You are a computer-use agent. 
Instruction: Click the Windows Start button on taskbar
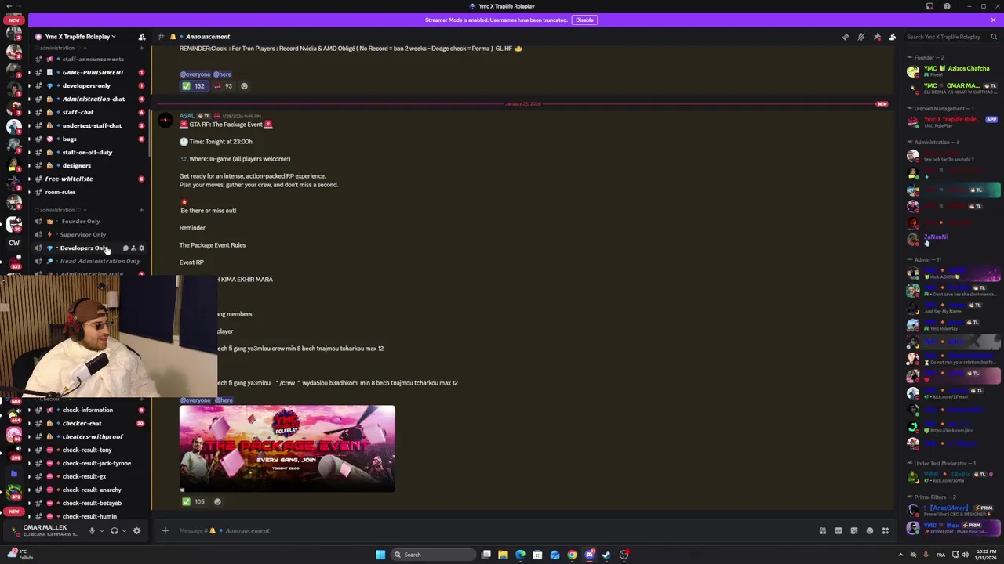click(x=380, y=555)
